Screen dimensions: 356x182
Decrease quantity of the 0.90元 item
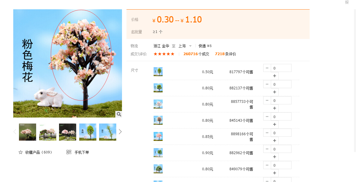(267, 149)
